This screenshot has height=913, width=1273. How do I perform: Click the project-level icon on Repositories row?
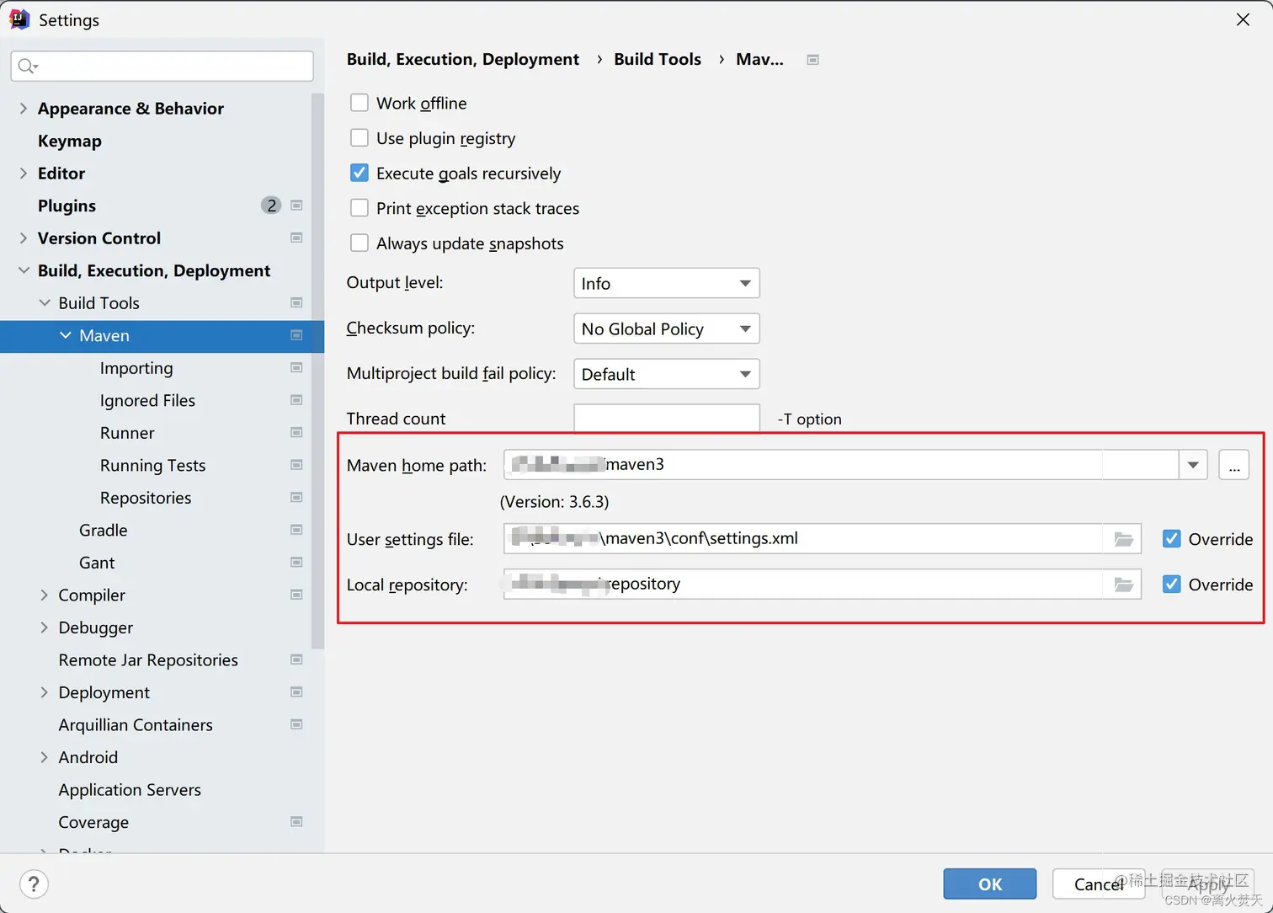coord(296,498)
